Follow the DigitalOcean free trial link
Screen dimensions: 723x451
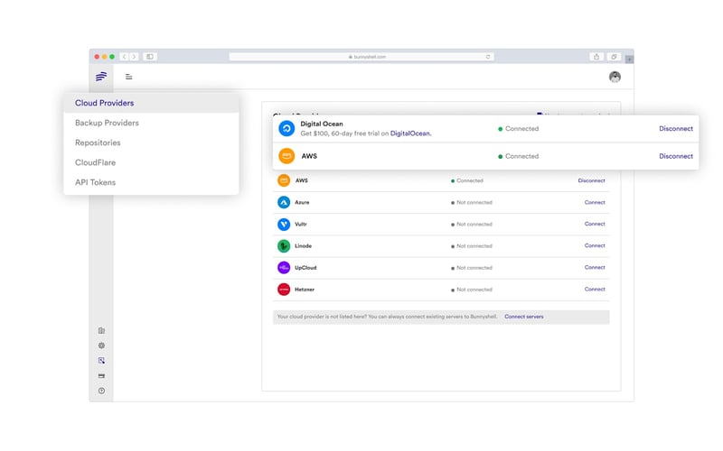(x=411, y=133)
